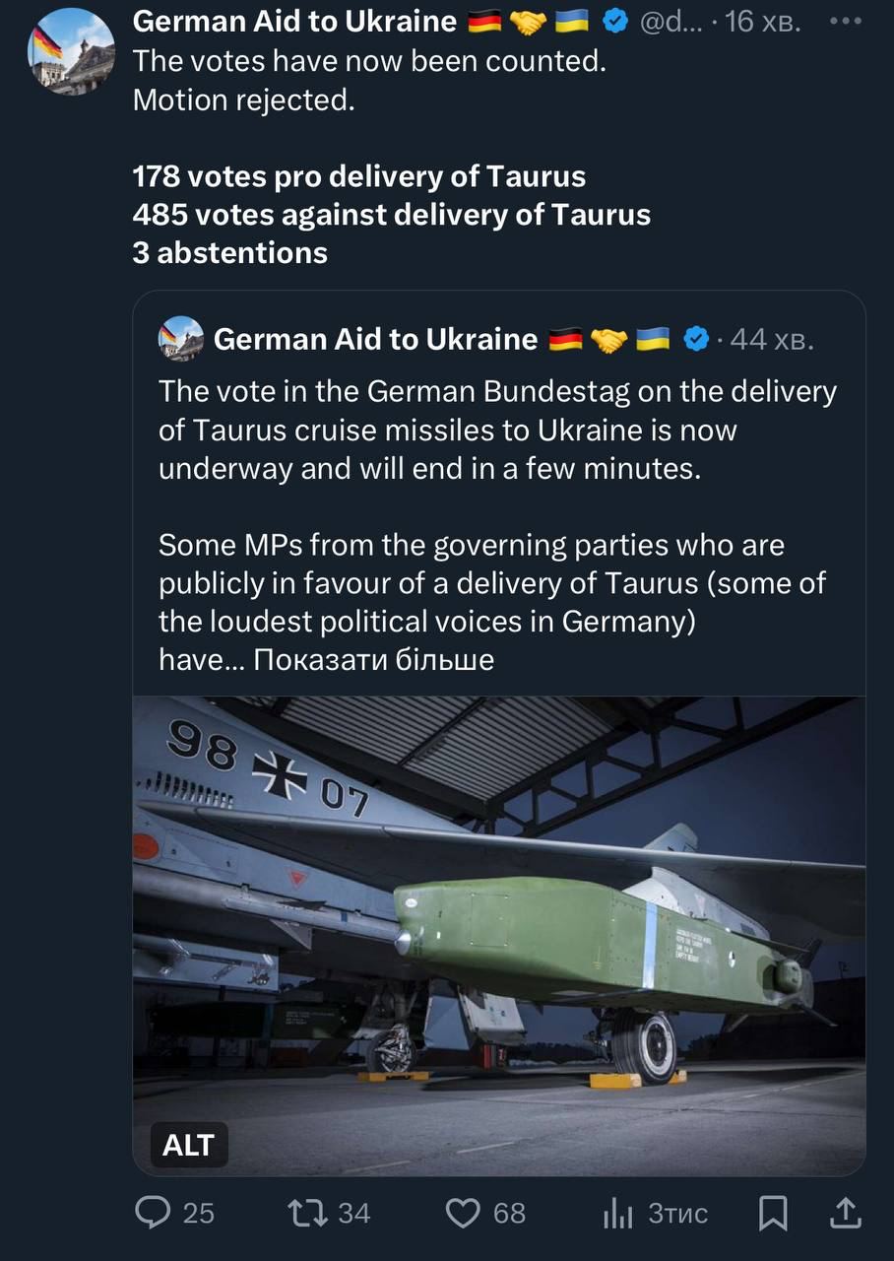Click the verified badge on top author
The width and height of the screenshot is (894, 1261).
(615, 21)
